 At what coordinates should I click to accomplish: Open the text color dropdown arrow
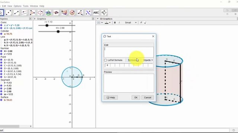click(x=110, y=23)
